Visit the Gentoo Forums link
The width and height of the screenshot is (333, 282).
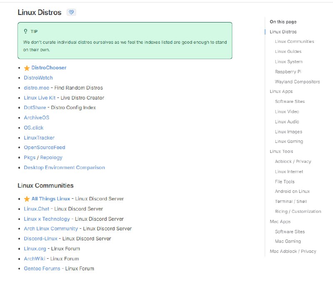coord(42,269)
